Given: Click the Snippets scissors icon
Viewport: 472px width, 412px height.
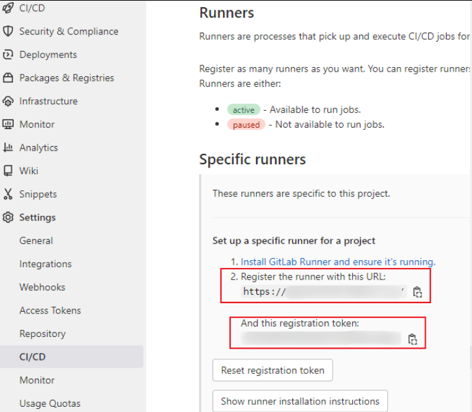Looking at the screenshot, I should (x=8, y=194).
